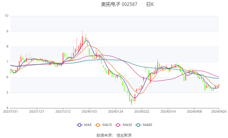Toggle the MA5 series via its text label

pos(87,125)
